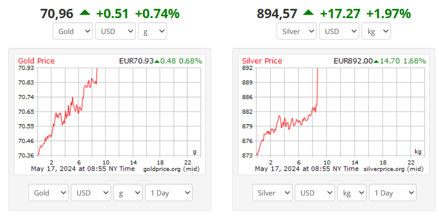439x216 pixels.
Task: Change the USD currency below the Silver Price chart
Action: (x=315, y=193)
